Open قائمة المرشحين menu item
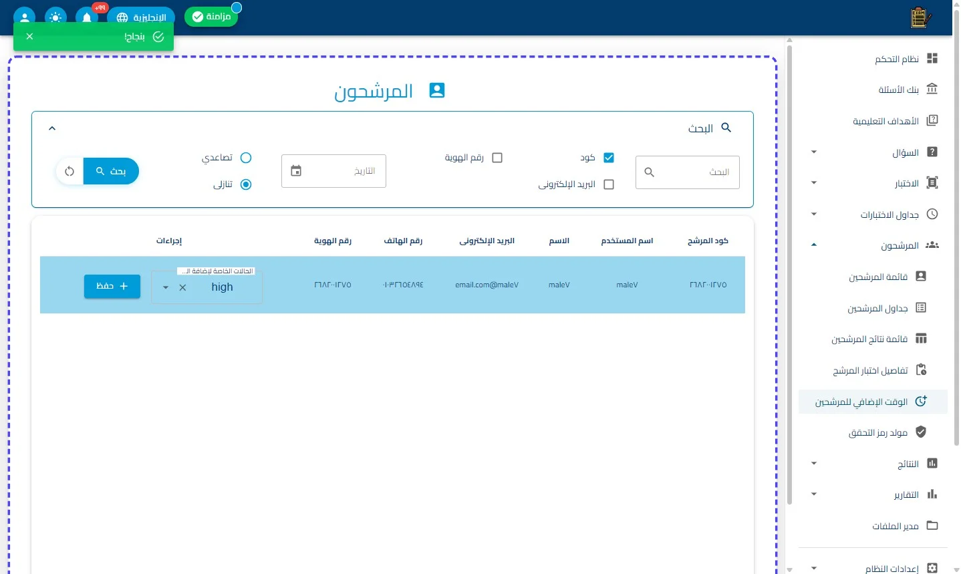The height and width of the screenshot is (574, 961). [x=873, y=277]
